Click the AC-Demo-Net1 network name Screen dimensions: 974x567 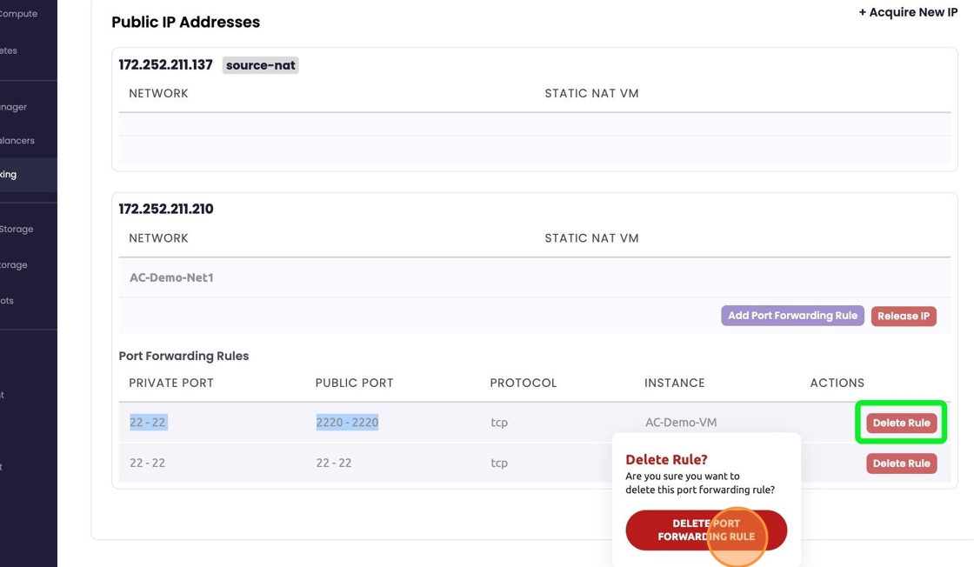[171, 278]
